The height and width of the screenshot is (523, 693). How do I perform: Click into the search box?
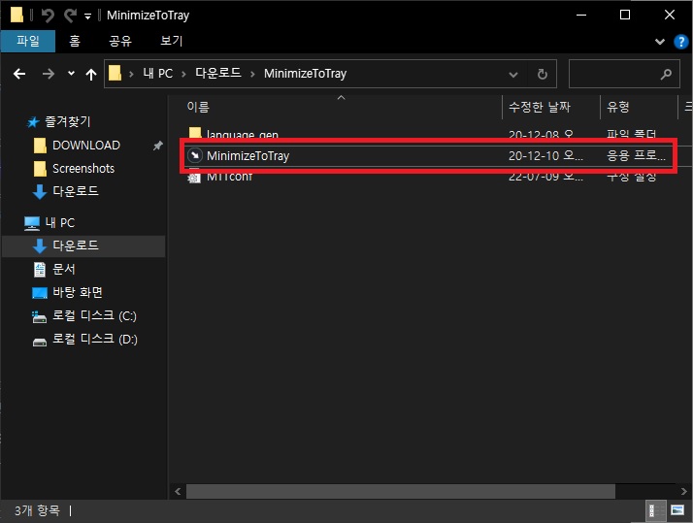[x=624, y=74]
